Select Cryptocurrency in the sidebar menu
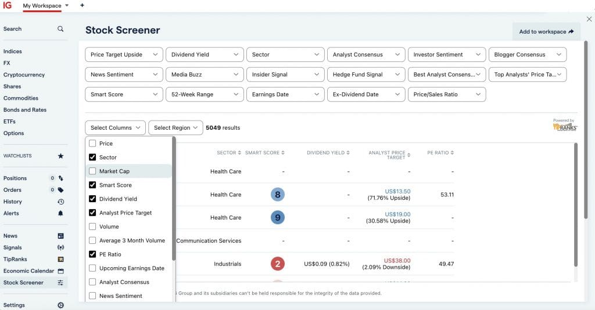Screen dimensions: 595x310 24,75
